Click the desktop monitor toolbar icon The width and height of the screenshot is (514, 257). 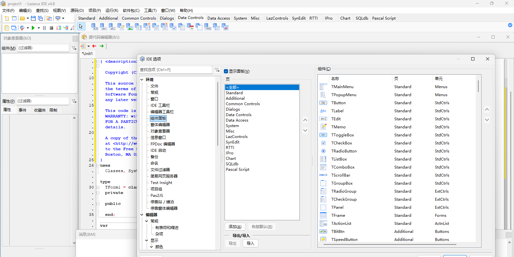[58, 18]
